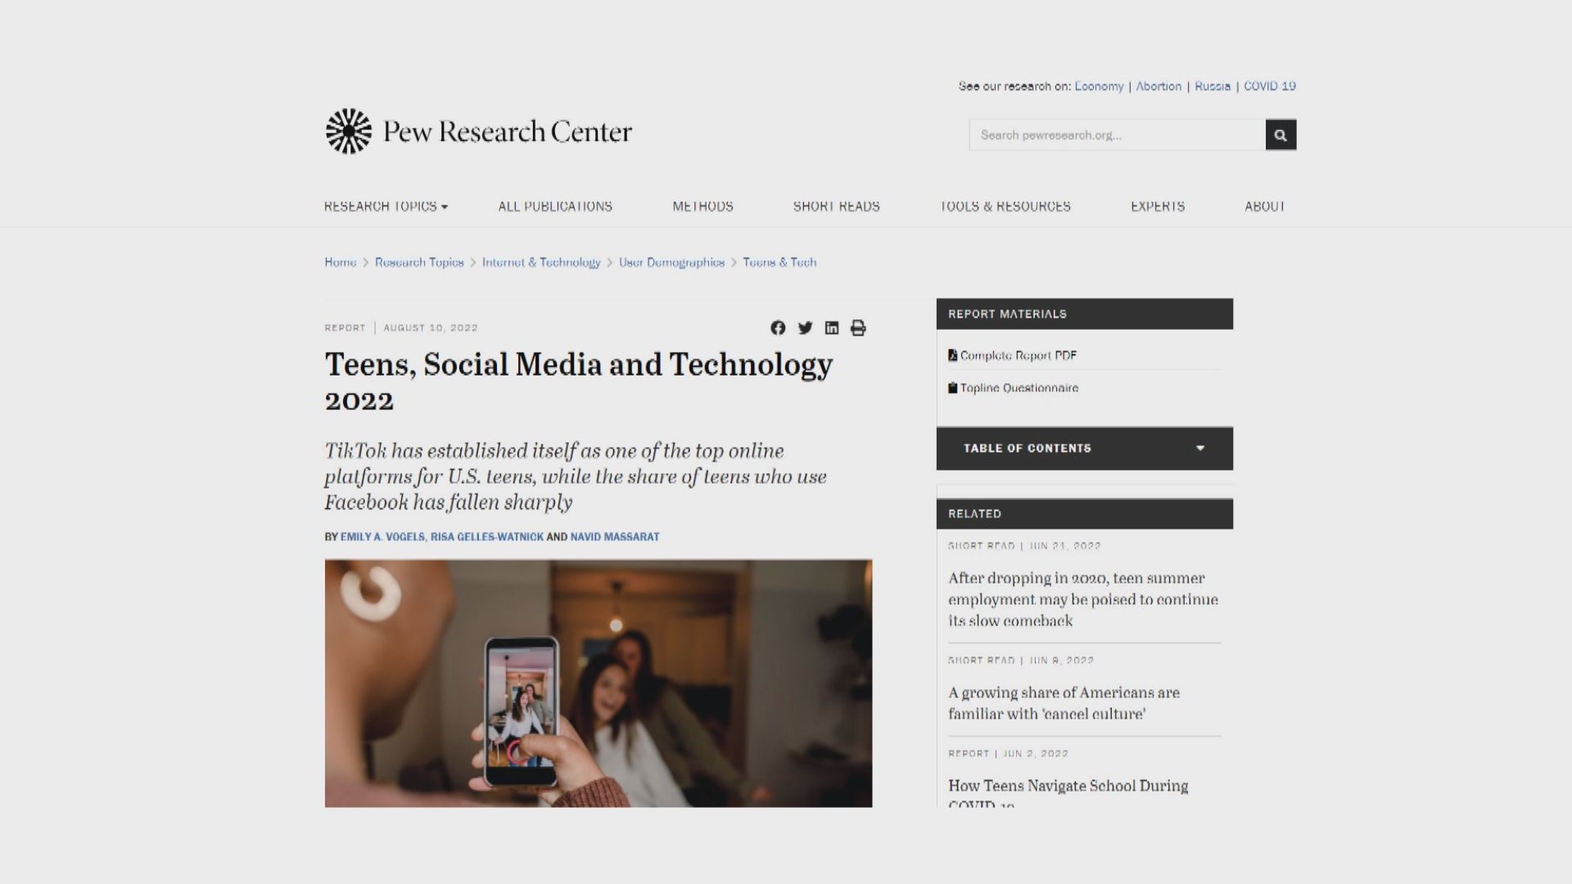Share the report on Facebook
This screenshot has width=1572, height=884.
[x=778, y=328]
